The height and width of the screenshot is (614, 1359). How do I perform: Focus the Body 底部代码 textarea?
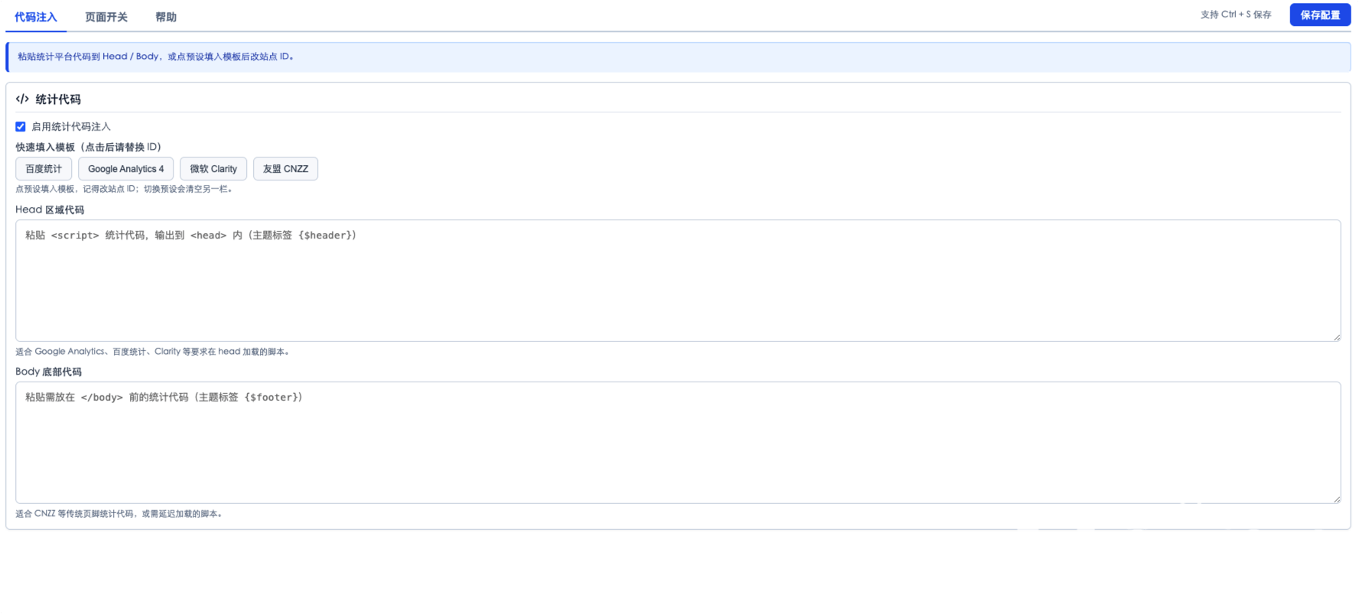coord(678,443)
